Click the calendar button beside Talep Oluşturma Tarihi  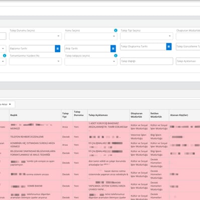(169, 47)
